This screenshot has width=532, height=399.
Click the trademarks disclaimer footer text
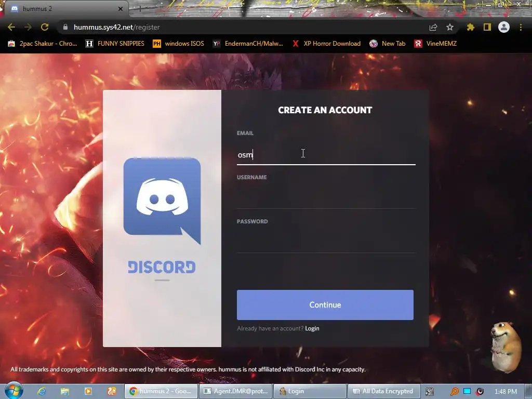coord(188,369)
